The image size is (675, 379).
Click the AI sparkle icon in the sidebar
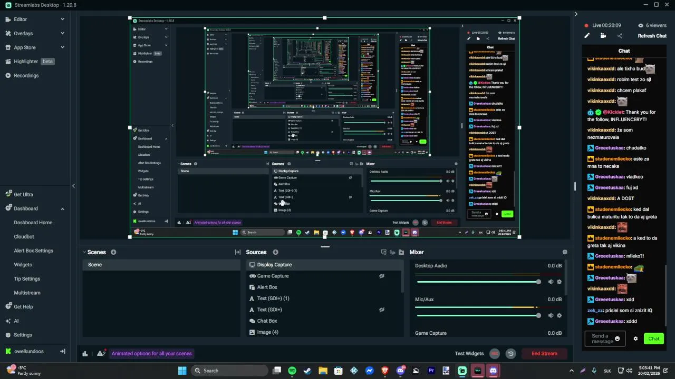(x=8, y=321)
